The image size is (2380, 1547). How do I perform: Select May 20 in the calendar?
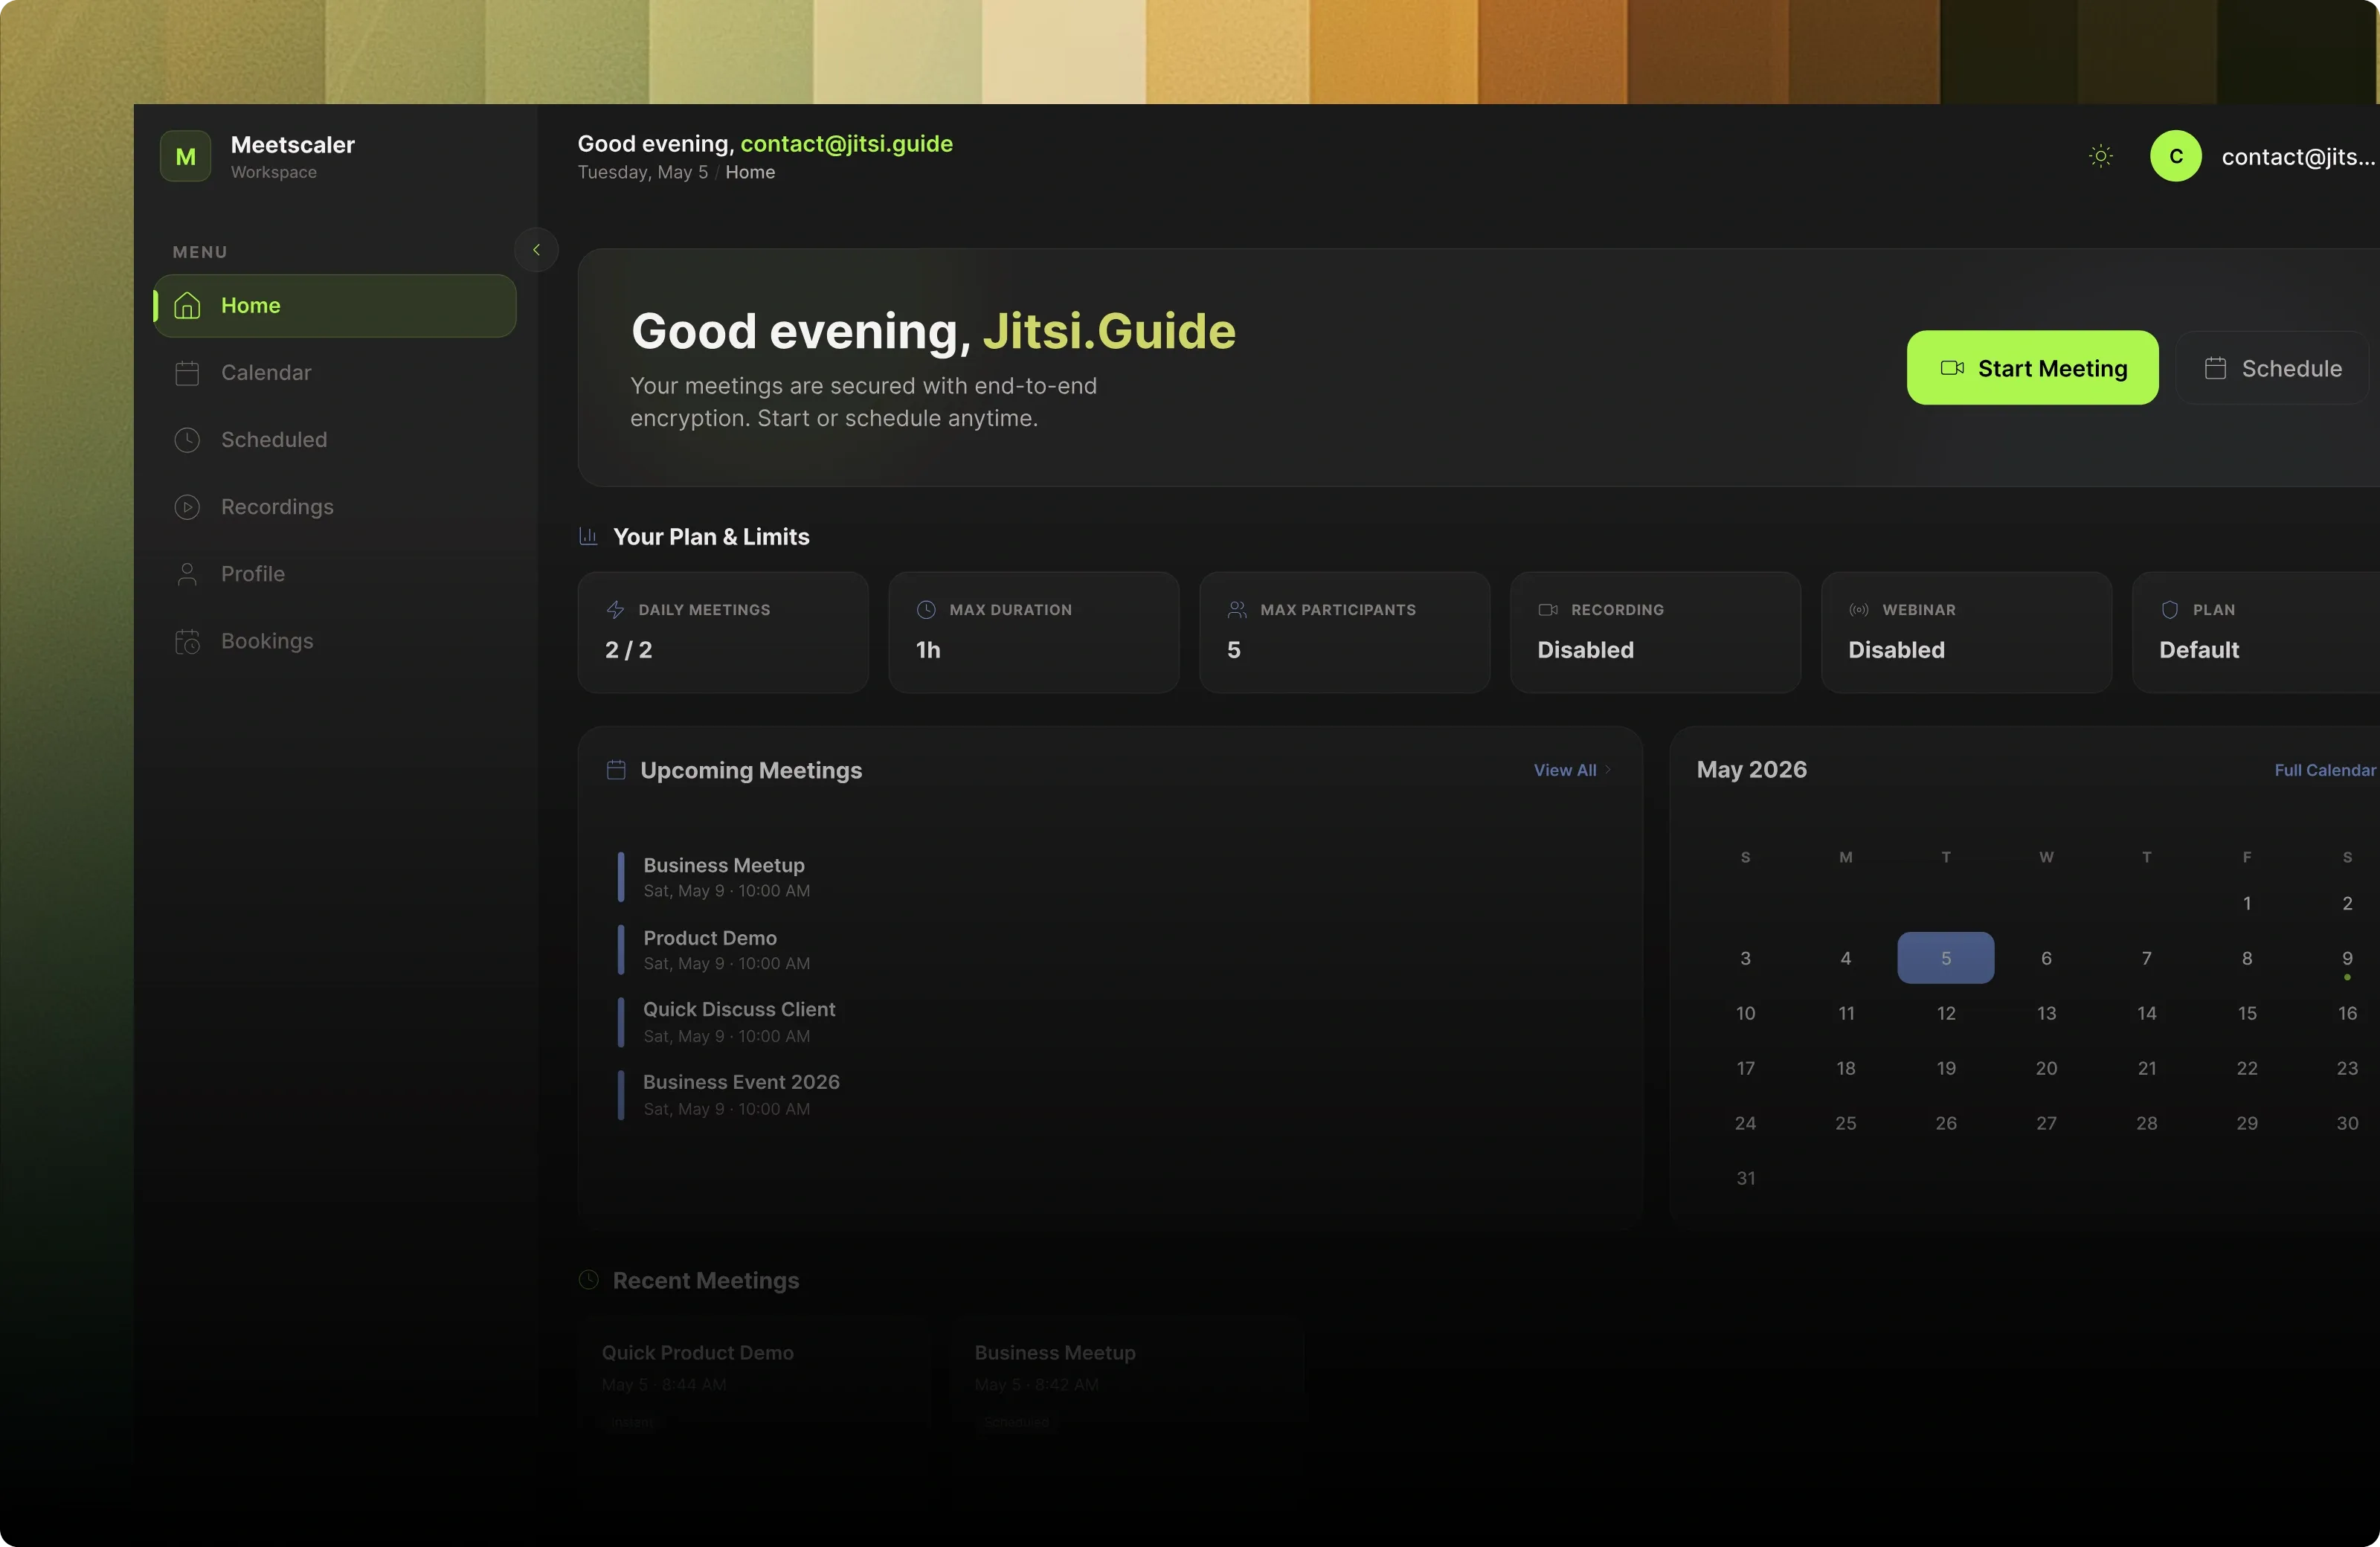tap(2046, 1068)
